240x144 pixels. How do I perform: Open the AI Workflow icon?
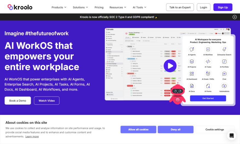pyautogui.click(x=208, y=49)
